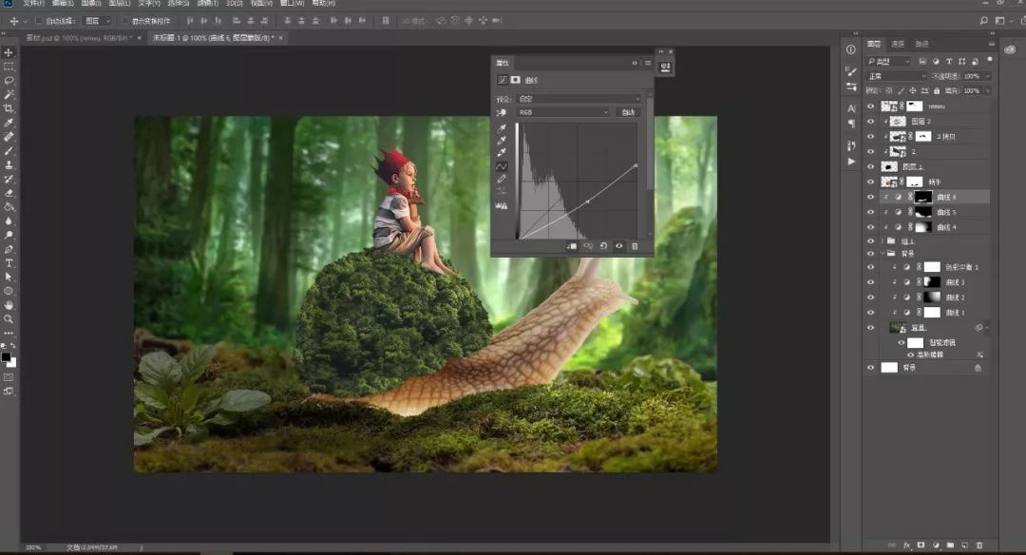The height and width of the screenshot is (555, 1026).
Task: Create a new layer from panel bottom
Action: 964,545
